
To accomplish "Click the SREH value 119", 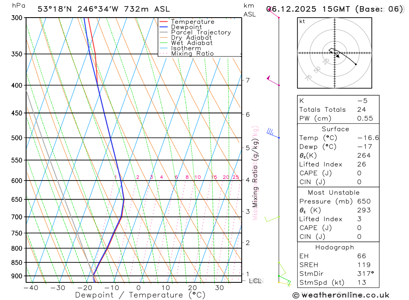I will (364, 265).
